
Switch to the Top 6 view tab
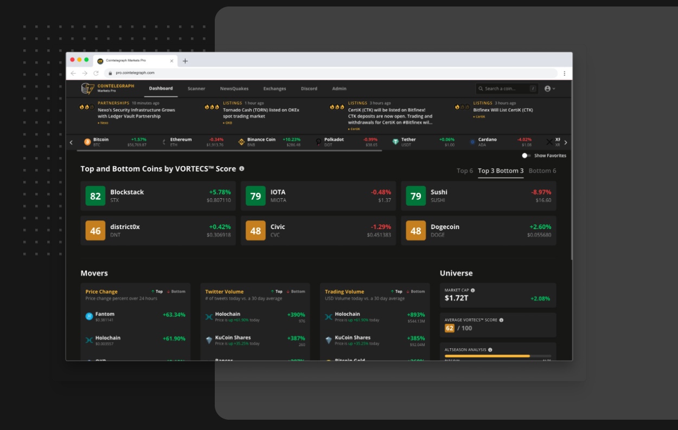coord(464,171)
